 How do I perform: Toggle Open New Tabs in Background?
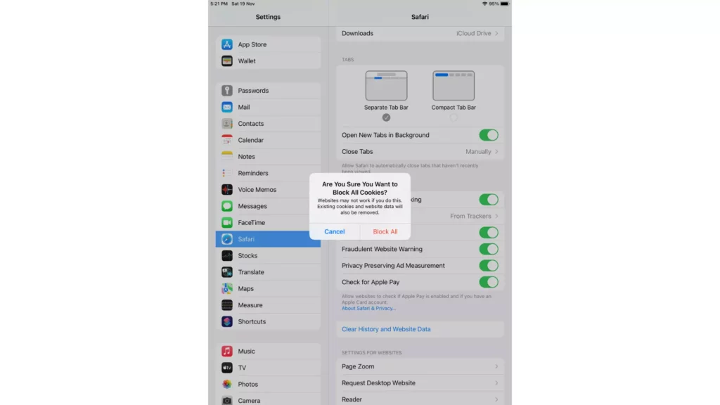tap(489, 135)
